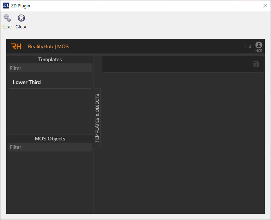Image resolution: width=271 pixels, height=220 pixels.
Task: Open the NCS user account icon
Action: [x=258, y=45]
